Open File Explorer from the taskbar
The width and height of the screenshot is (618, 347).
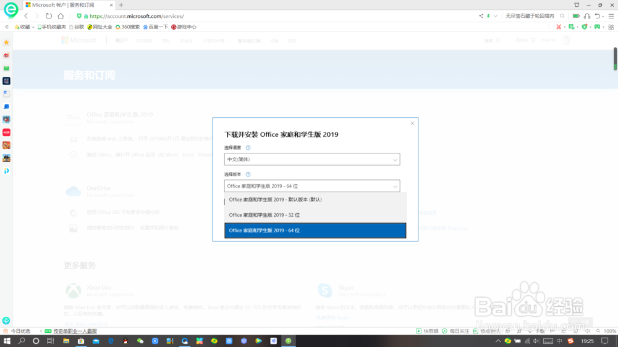point(66,341)
